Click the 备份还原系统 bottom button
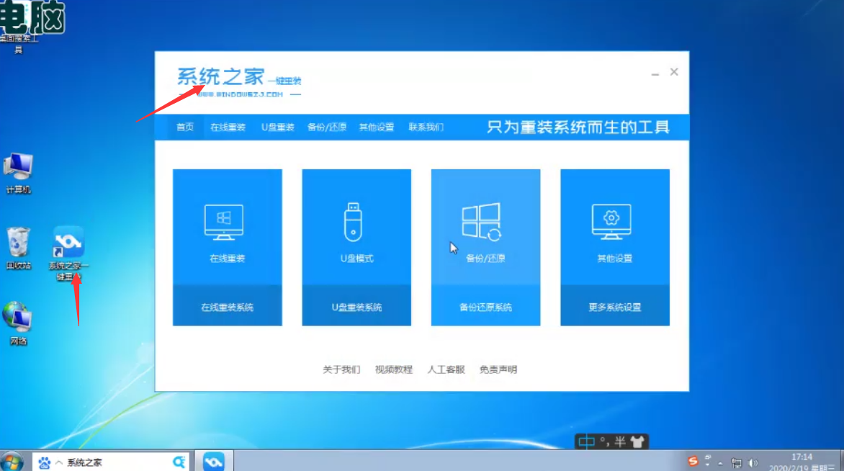844x471 pixels. point(485,306)
